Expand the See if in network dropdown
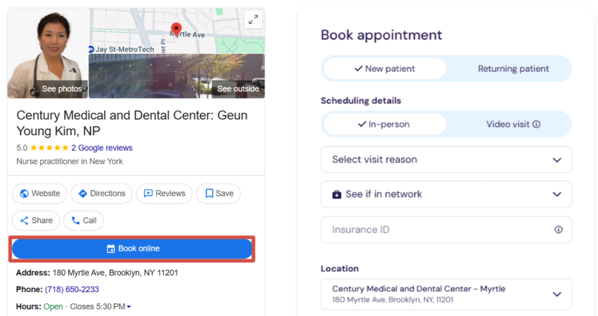This screenshot has width=598, height=316. click(446, 194)
